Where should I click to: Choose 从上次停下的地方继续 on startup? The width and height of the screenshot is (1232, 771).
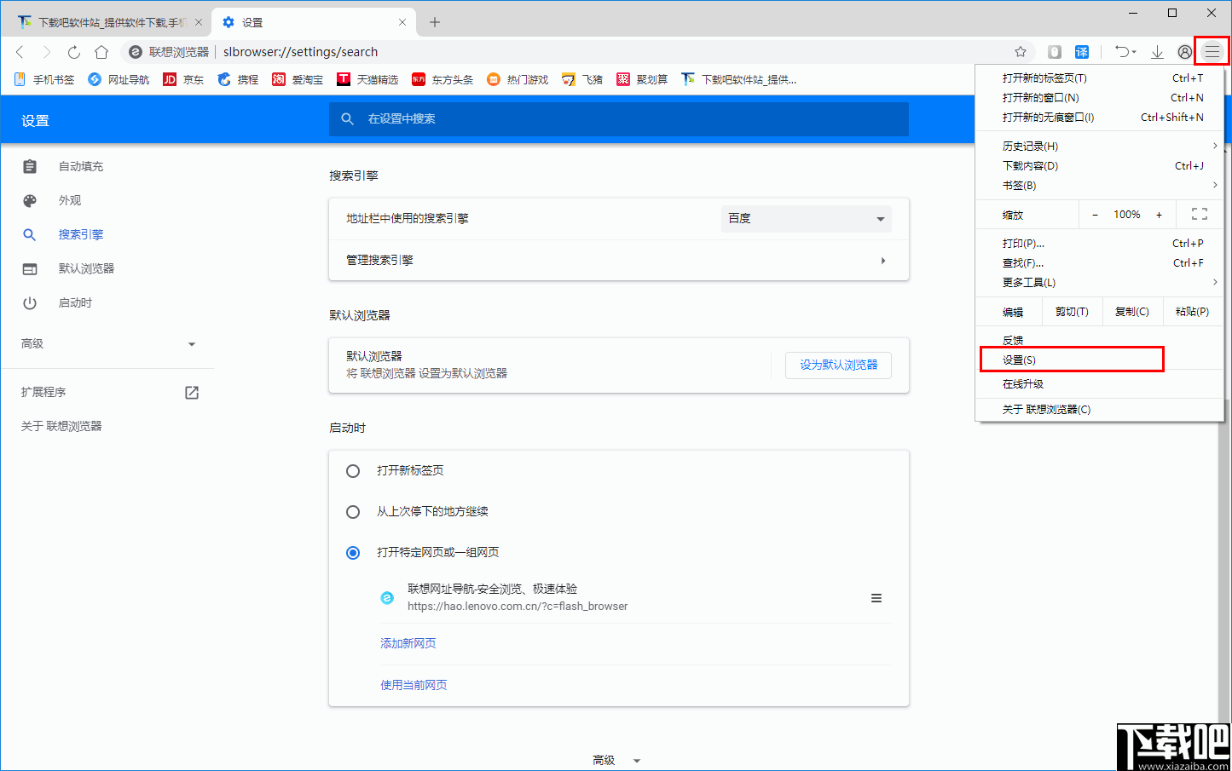point(353,511)
